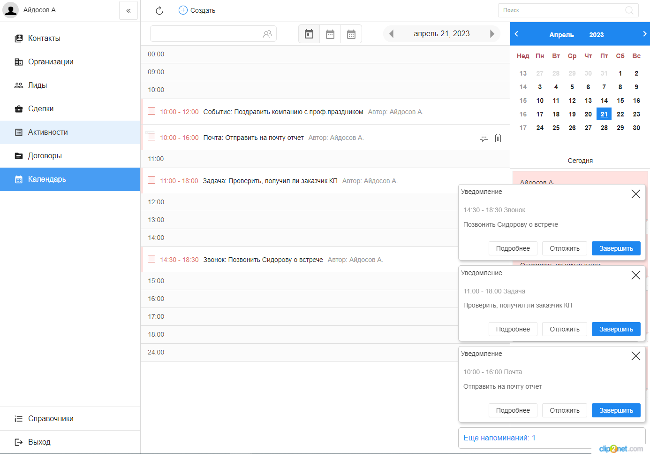Screen dimensions: 650x454
Task: Click the search magnifier icon
Action: 629,10
